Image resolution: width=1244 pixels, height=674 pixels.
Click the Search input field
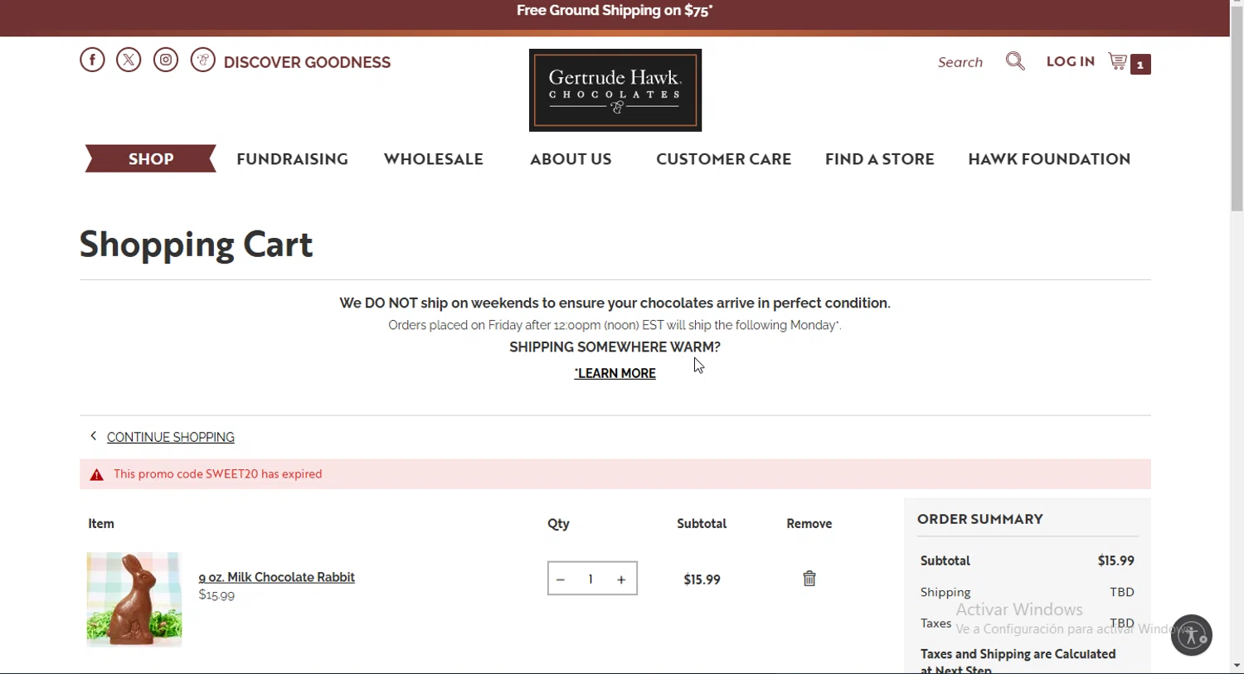coord(960,62)
